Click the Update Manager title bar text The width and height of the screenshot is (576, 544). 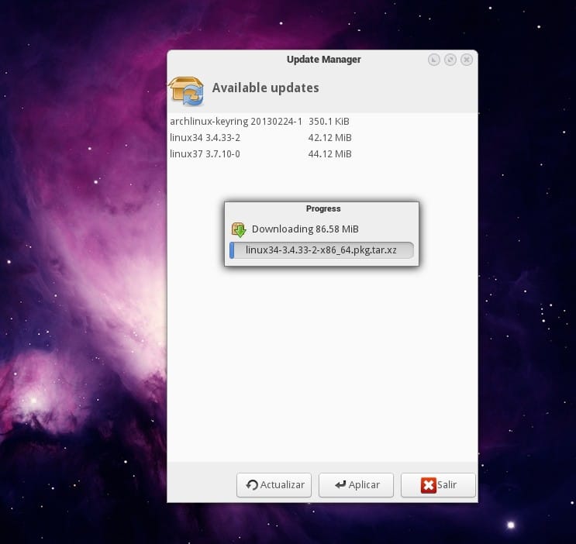click(323, 60)
